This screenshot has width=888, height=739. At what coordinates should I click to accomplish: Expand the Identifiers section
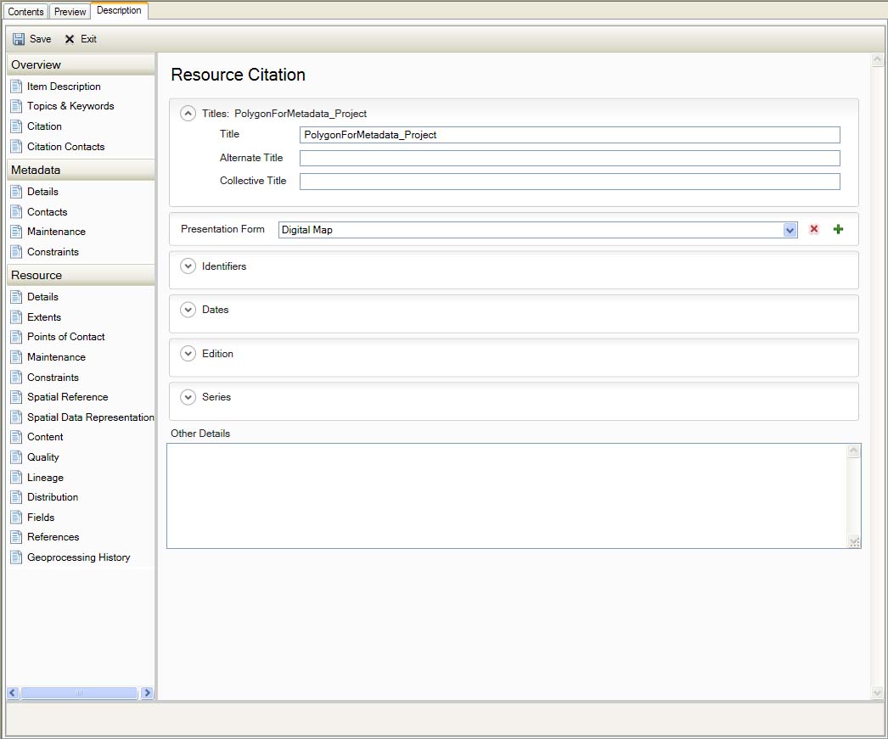pos(188,266)
